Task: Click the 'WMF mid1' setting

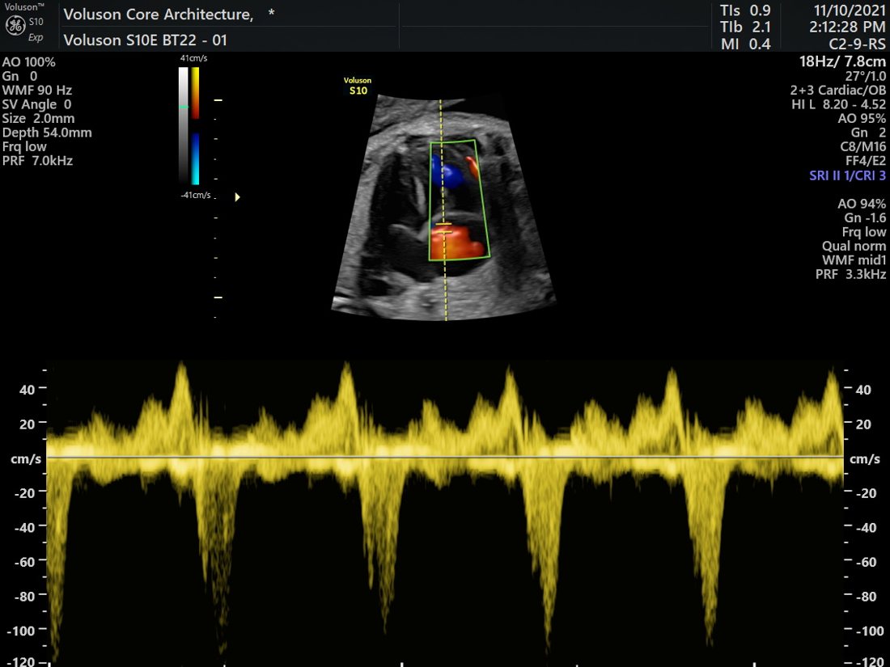Action: pos(854,260)
